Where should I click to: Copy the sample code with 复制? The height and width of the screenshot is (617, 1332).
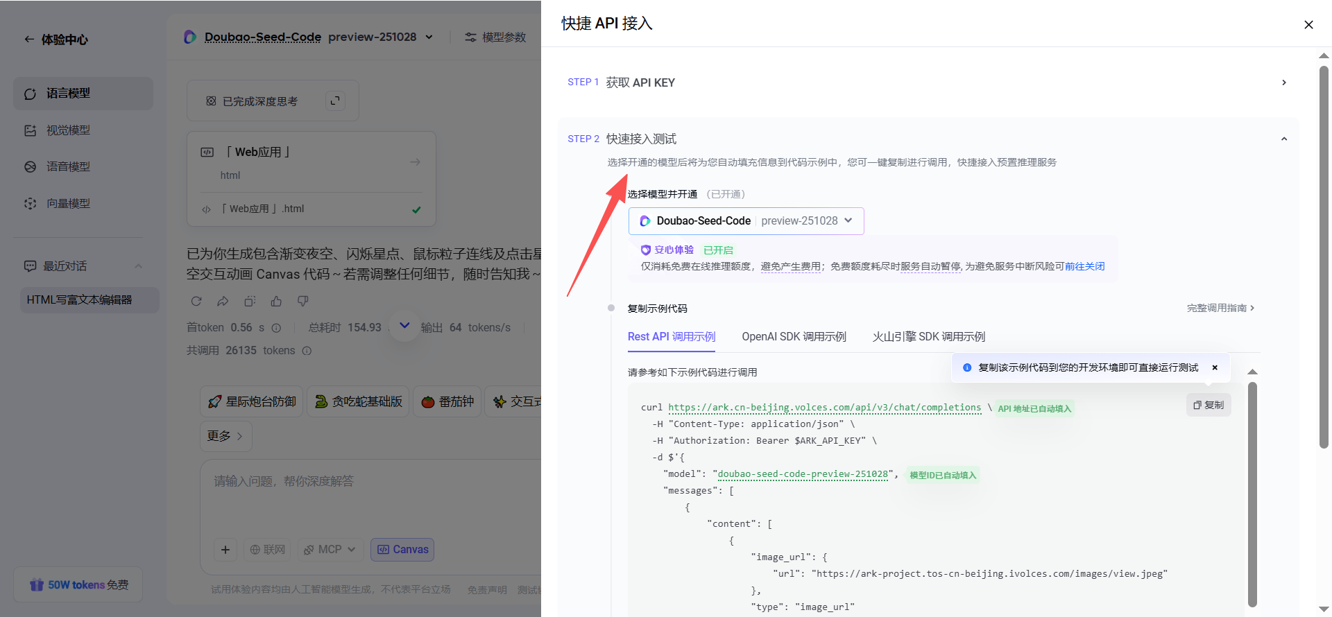[x=1209, y=405]
